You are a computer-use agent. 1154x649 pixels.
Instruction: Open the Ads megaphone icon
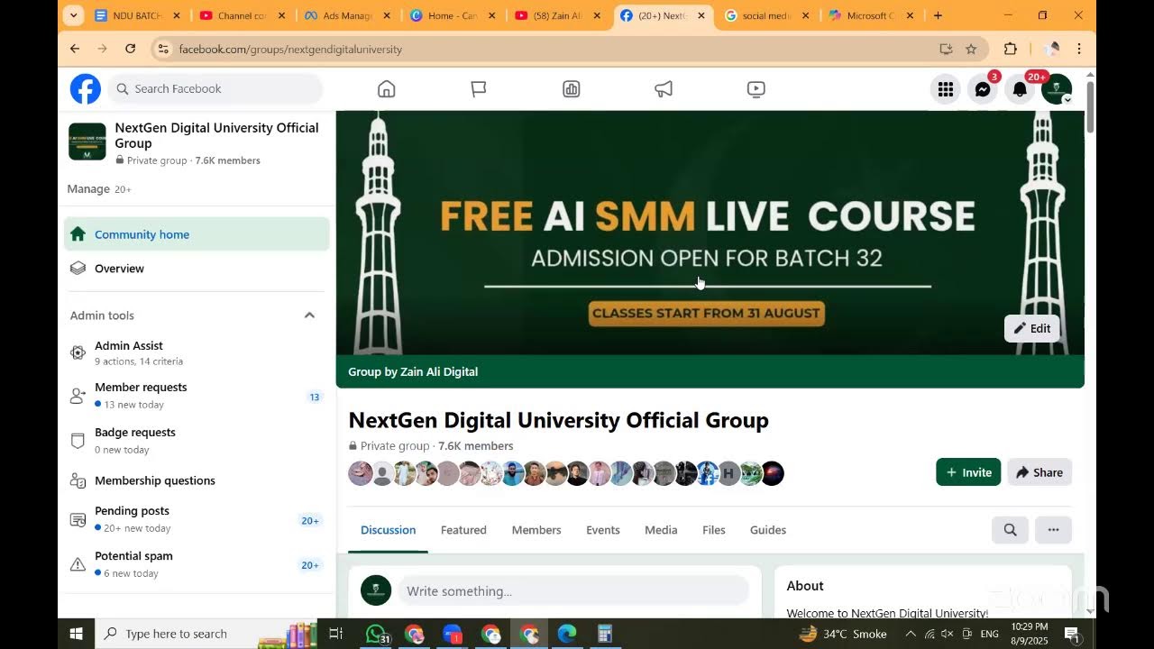(664, 88)
